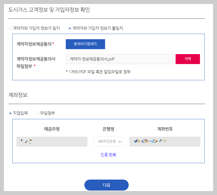Switch to 파일첨부 account entry mode
This screenshot has width=217, height=195.
[x=37, y=113]
